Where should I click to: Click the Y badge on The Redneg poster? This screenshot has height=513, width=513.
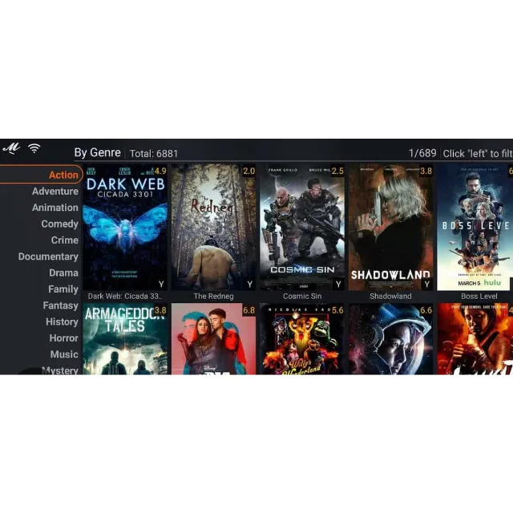250,285
